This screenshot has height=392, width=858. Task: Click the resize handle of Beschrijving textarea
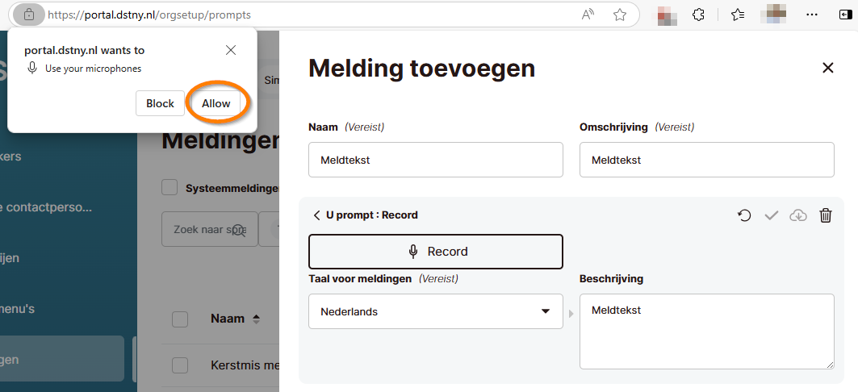(829, 365)
